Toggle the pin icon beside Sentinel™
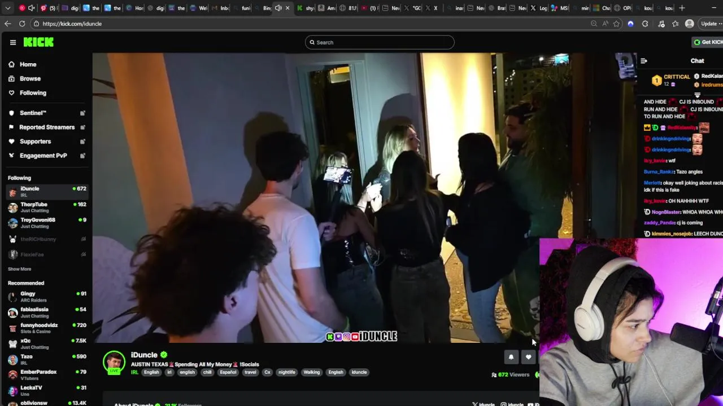This screenshot has width=723, height=406. click(82, 113)
